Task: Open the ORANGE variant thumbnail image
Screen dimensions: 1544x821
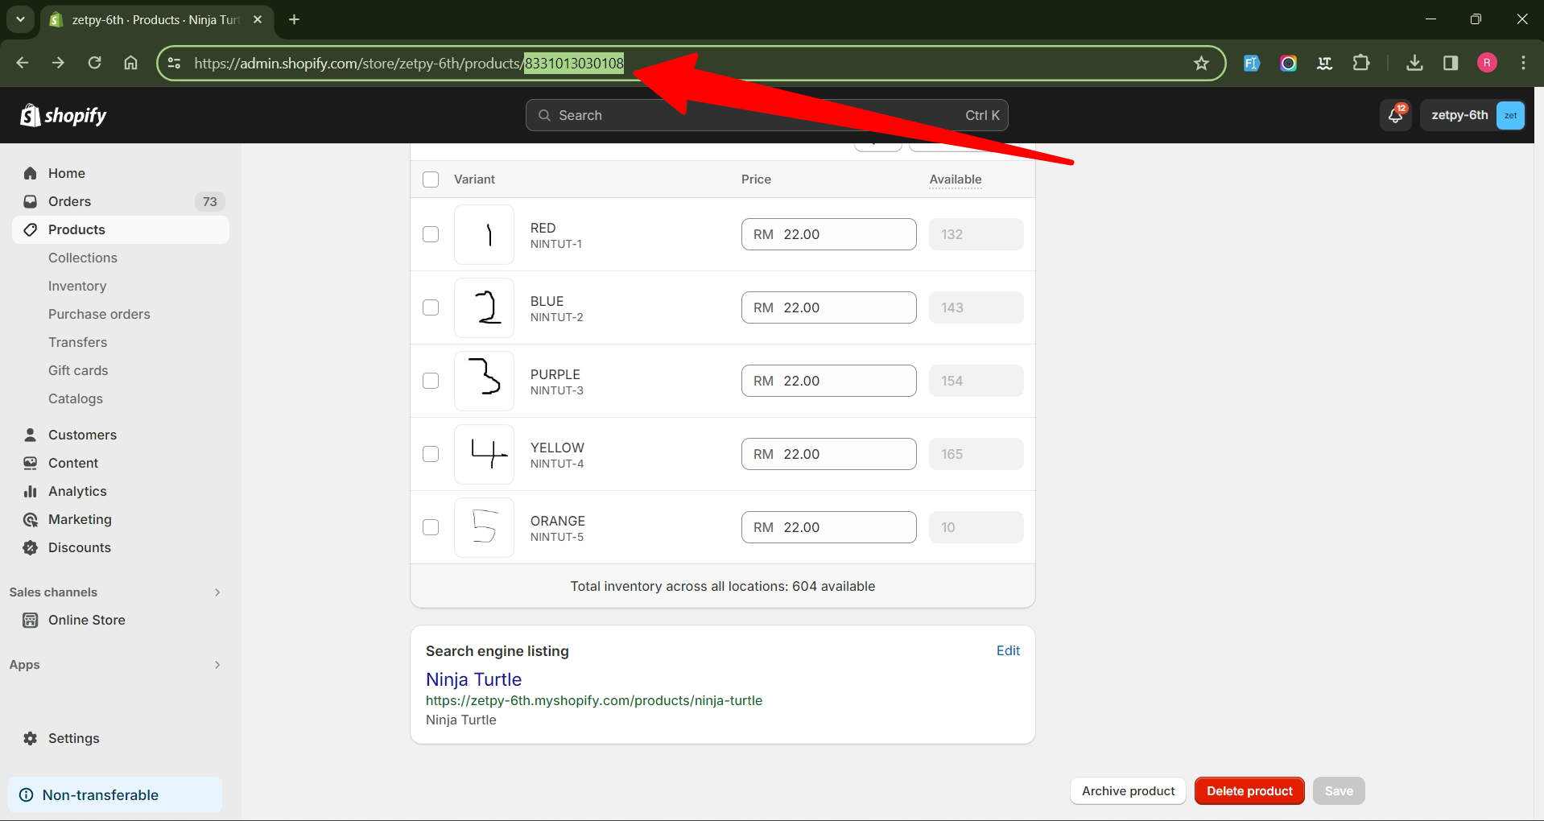Action: coord(484,527)
